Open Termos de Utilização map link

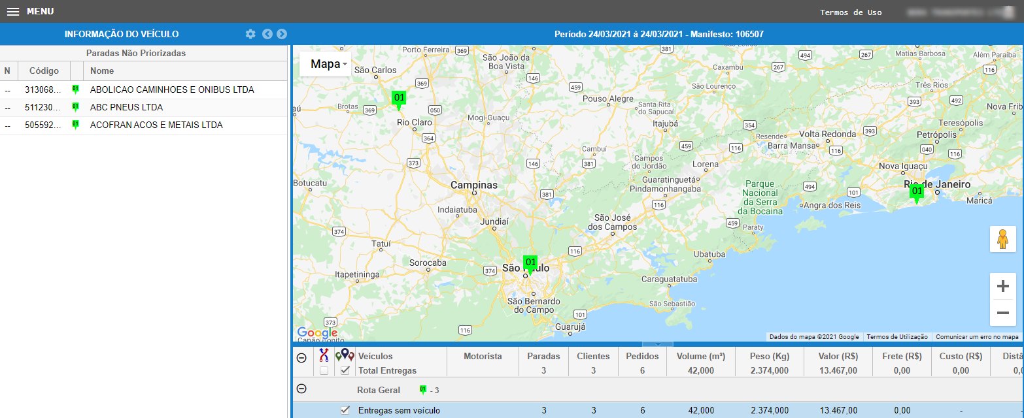tap(897, 337)
